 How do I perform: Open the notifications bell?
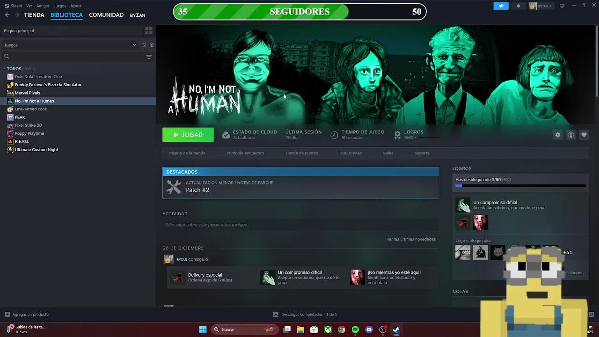pos(518,6)
